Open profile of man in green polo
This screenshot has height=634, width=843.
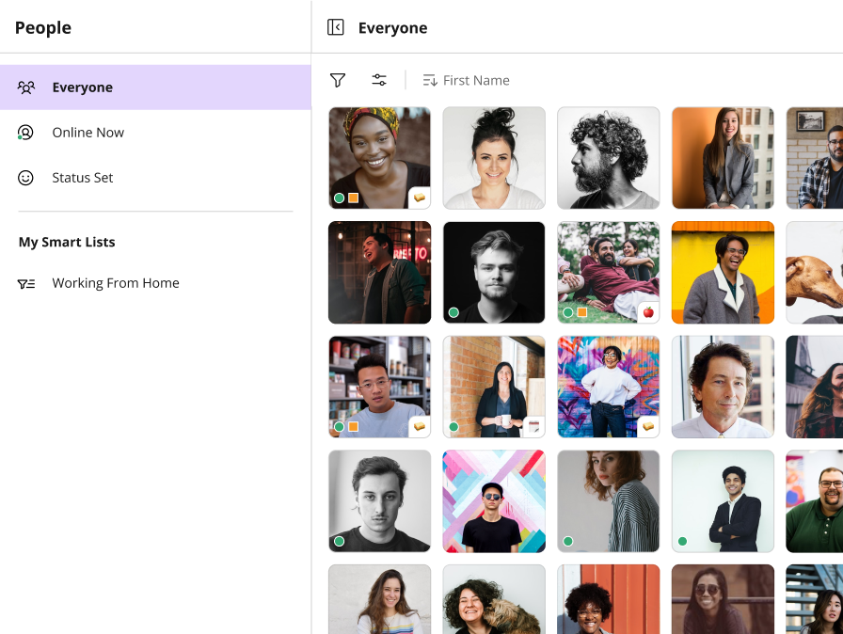[815, 501]
